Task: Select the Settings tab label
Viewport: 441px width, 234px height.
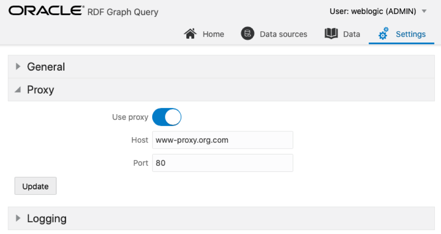Action: point(411,34)
